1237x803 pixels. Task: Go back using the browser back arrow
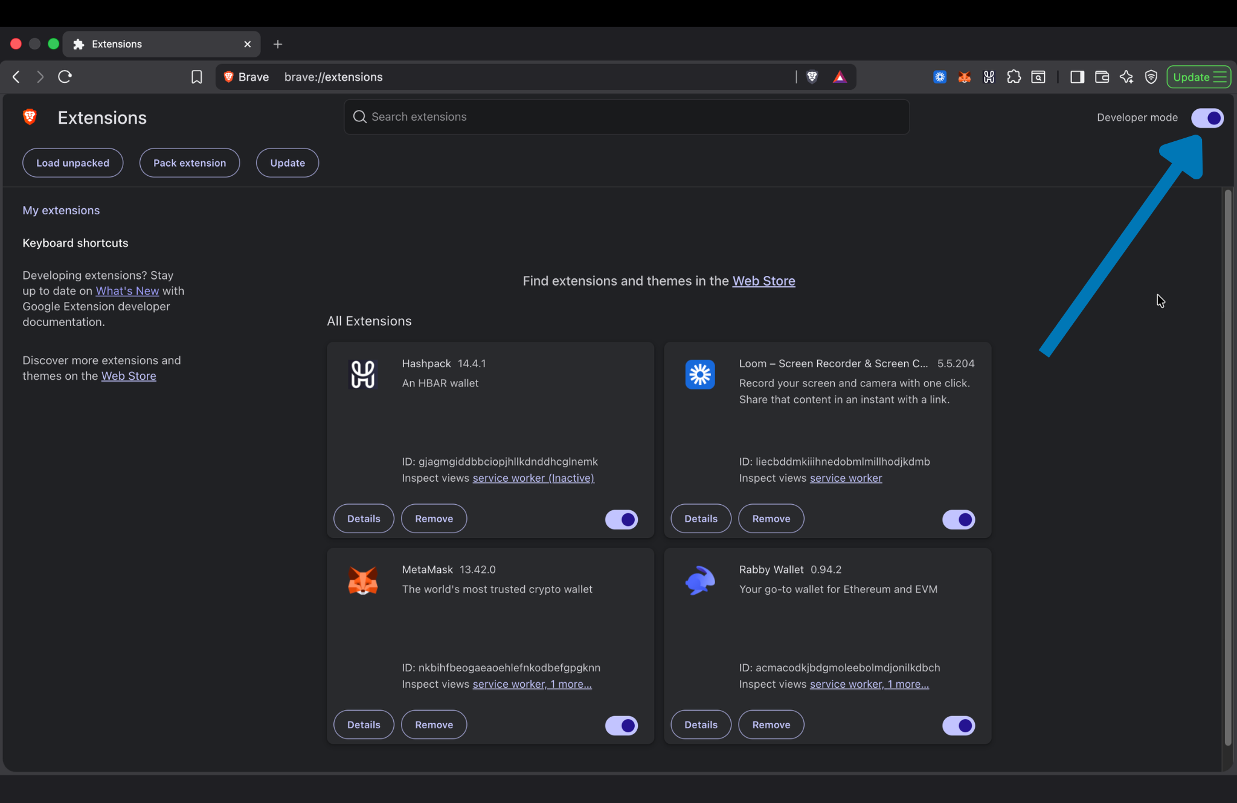(16, 77)
